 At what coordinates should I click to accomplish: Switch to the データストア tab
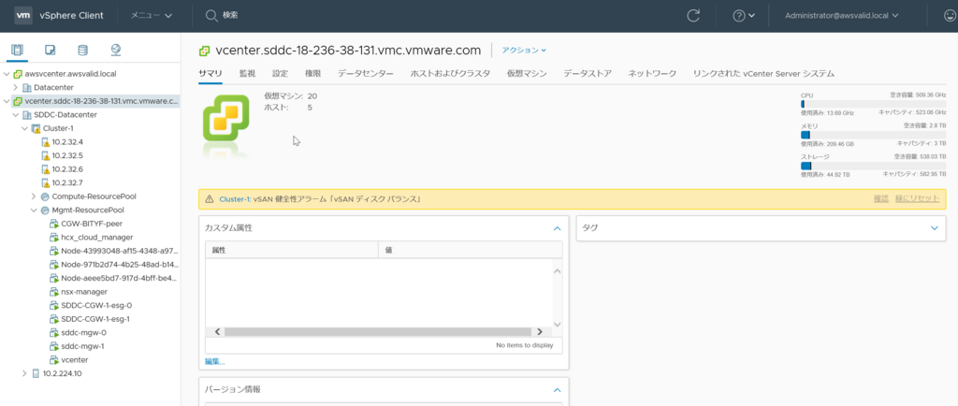point(588,73)
